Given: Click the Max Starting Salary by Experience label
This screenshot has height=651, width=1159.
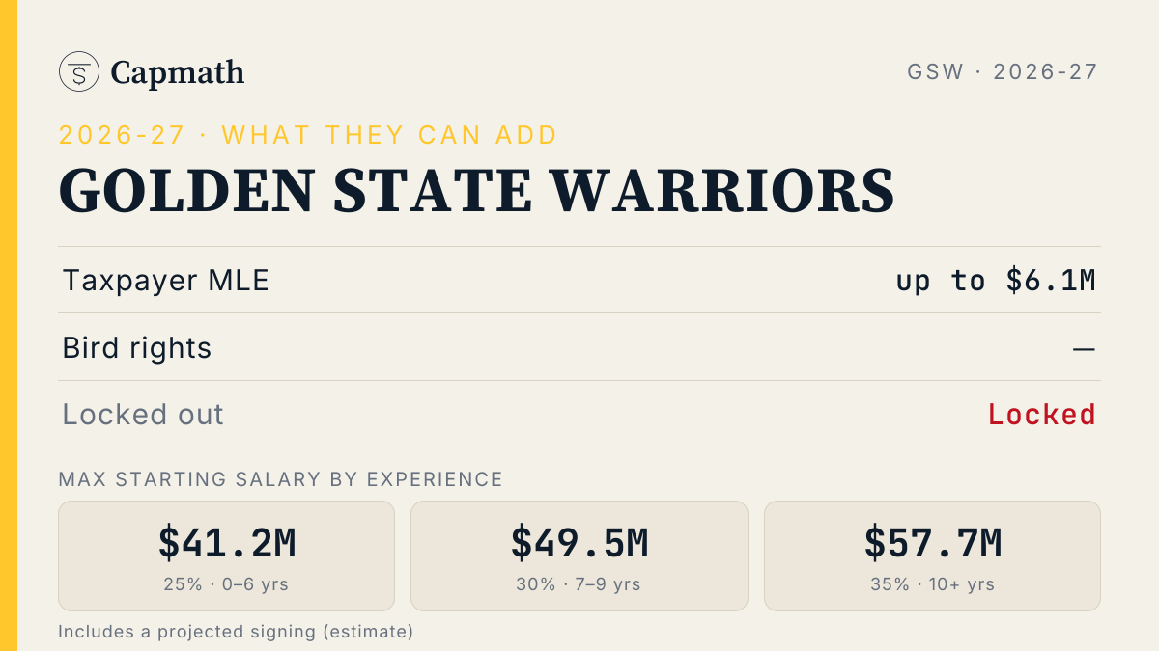Looking at the screenshot, I should [x=281, y=479].
